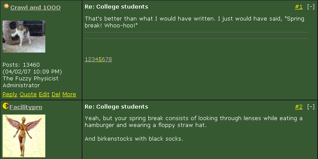The image size is (318, 159).
Task: Click the 1 link in the signature
Action: pos(86,59)
